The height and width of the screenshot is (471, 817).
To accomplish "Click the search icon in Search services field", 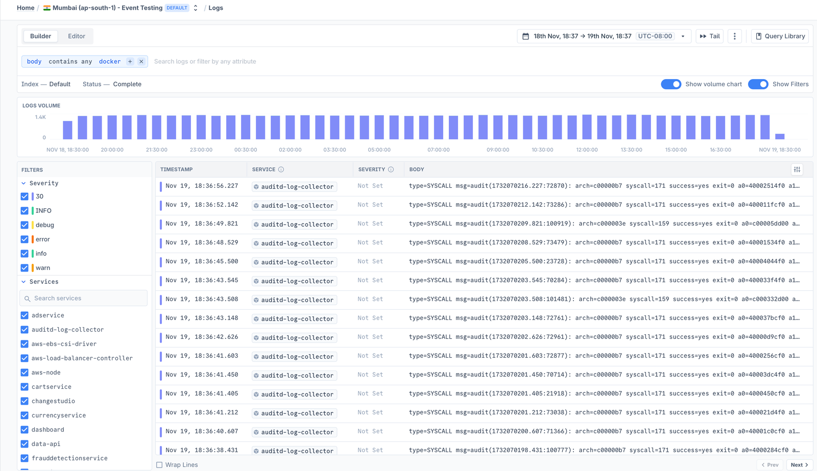I will (27, 298).
